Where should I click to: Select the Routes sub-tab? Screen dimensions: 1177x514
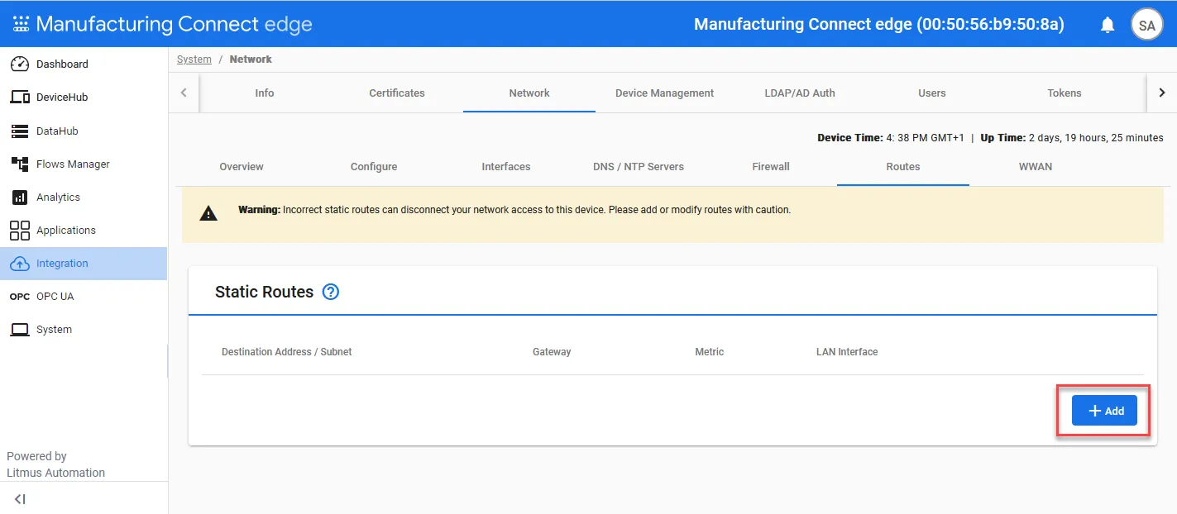point(903,167)
